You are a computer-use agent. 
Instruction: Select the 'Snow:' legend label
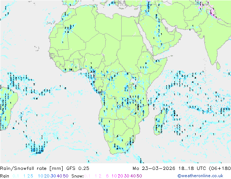click(78, 176)
